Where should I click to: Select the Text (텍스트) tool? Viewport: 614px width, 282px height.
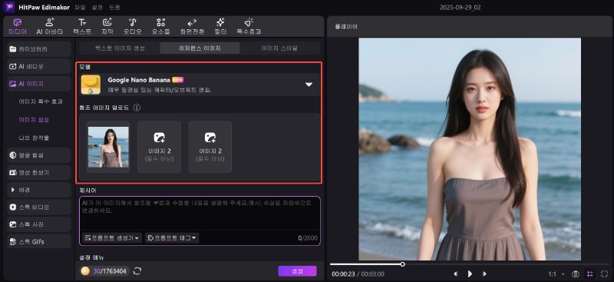82,27
